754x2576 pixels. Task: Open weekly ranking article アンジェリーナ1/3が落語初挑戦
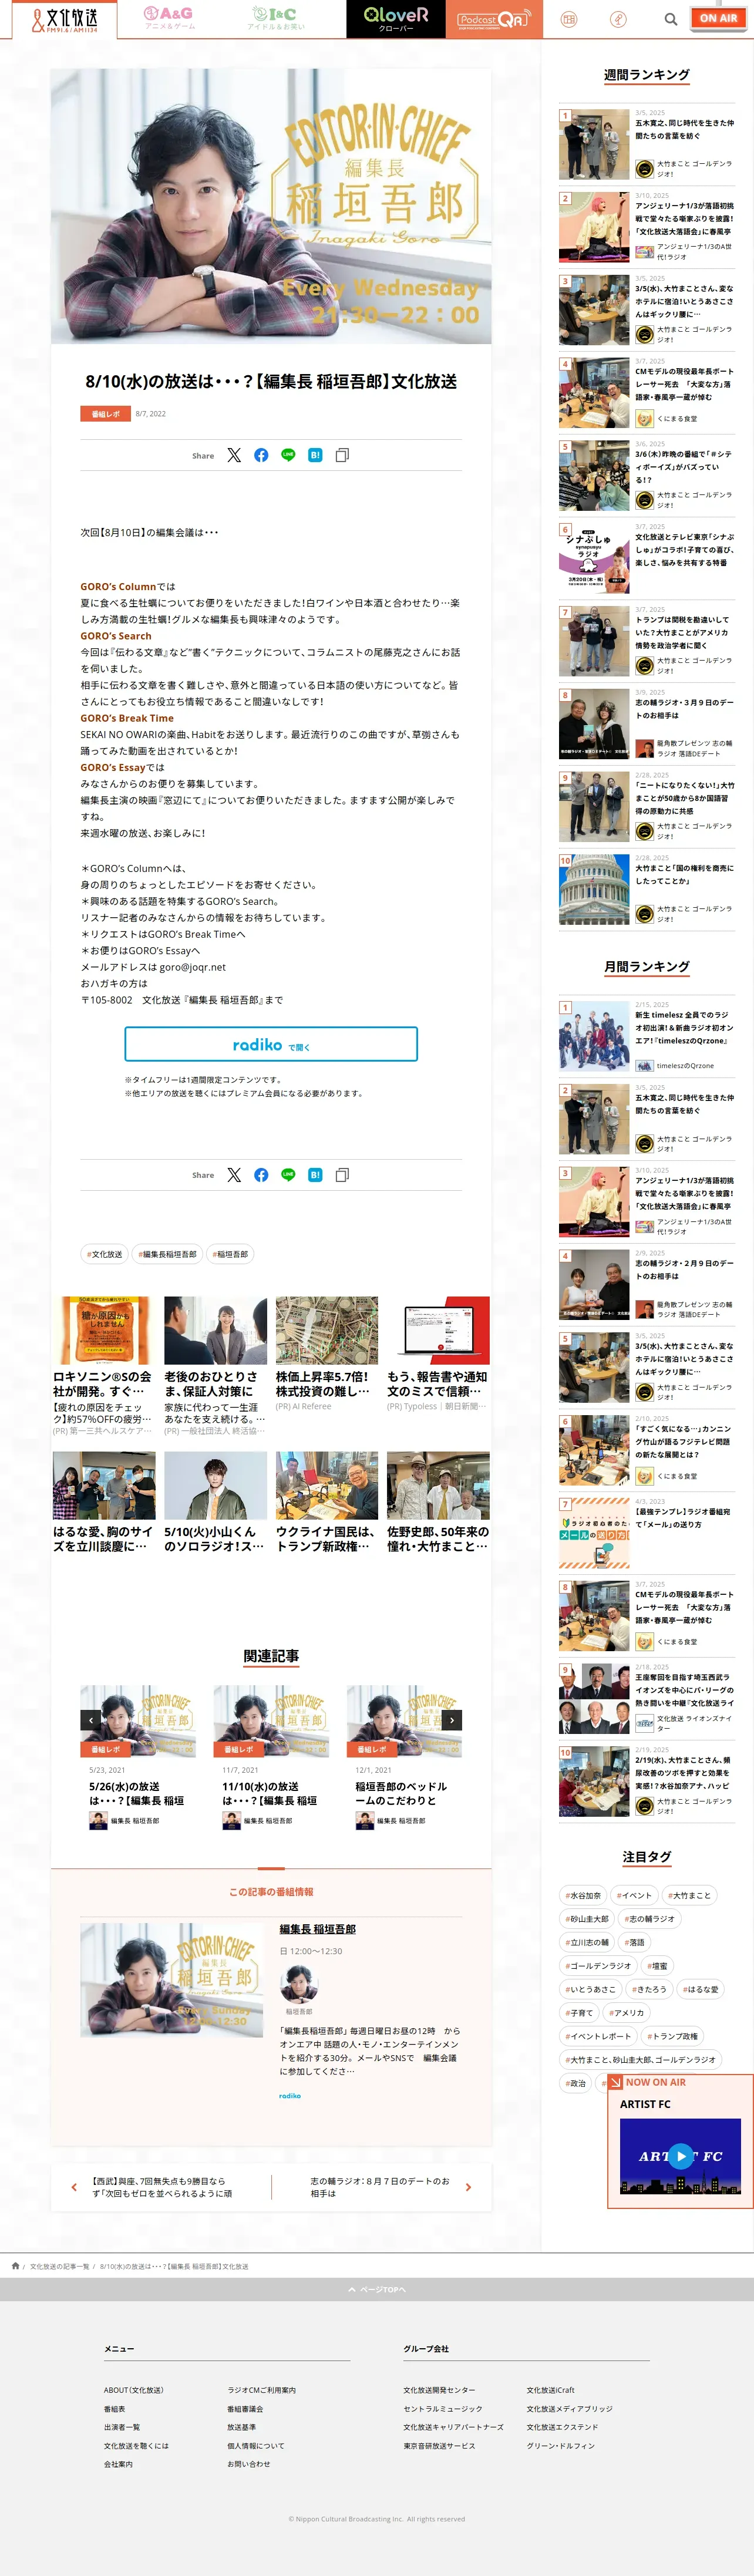click(684, 219)
